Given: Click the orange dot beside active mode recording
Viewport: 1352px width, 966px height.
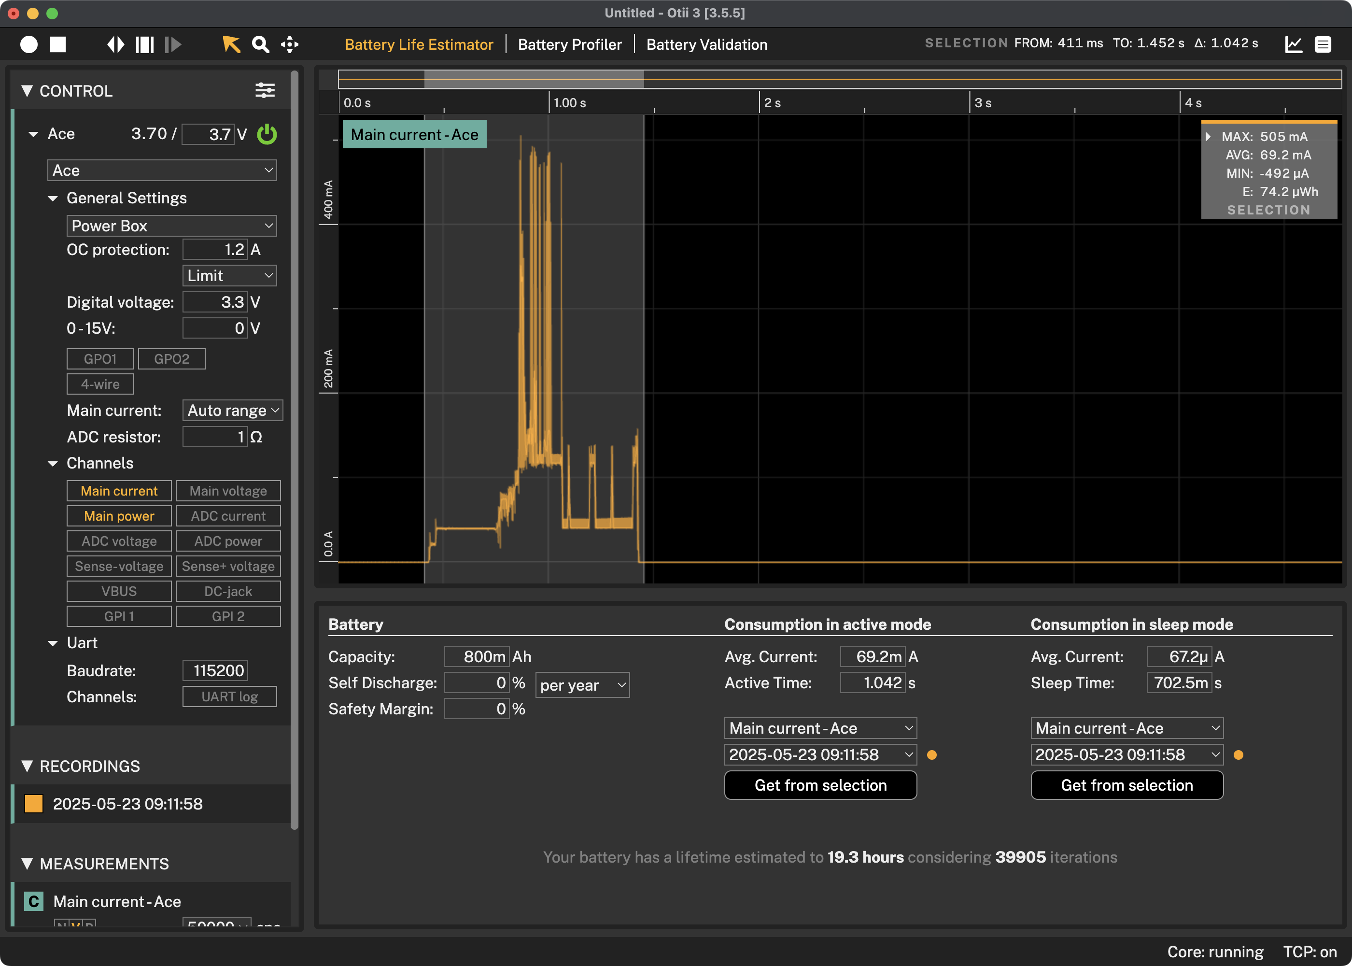Looking at the screenshot, I should [x=932, y=755].
